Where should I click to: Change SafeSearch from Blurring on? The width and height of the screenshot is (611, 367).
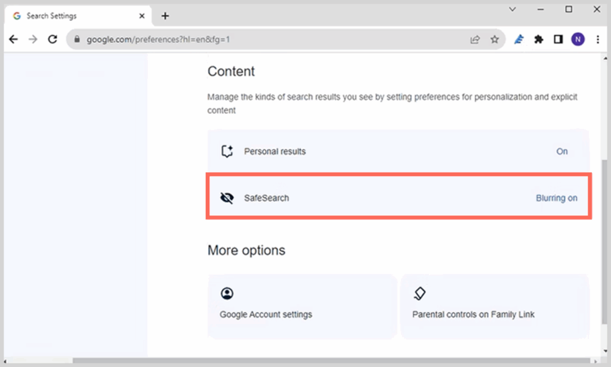[556, 198]
